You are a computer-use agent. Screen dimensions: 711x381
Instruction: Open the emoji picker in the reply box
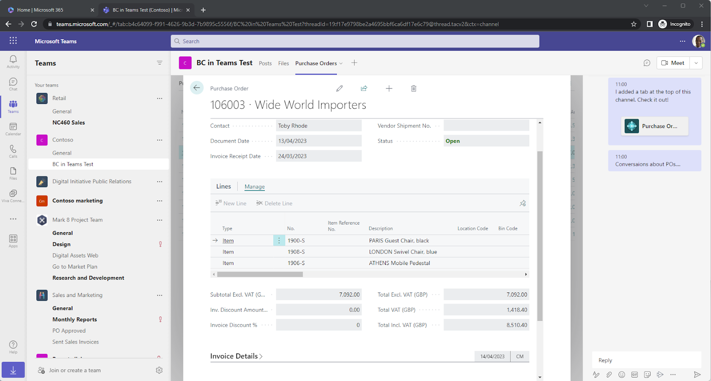point(622,374)
